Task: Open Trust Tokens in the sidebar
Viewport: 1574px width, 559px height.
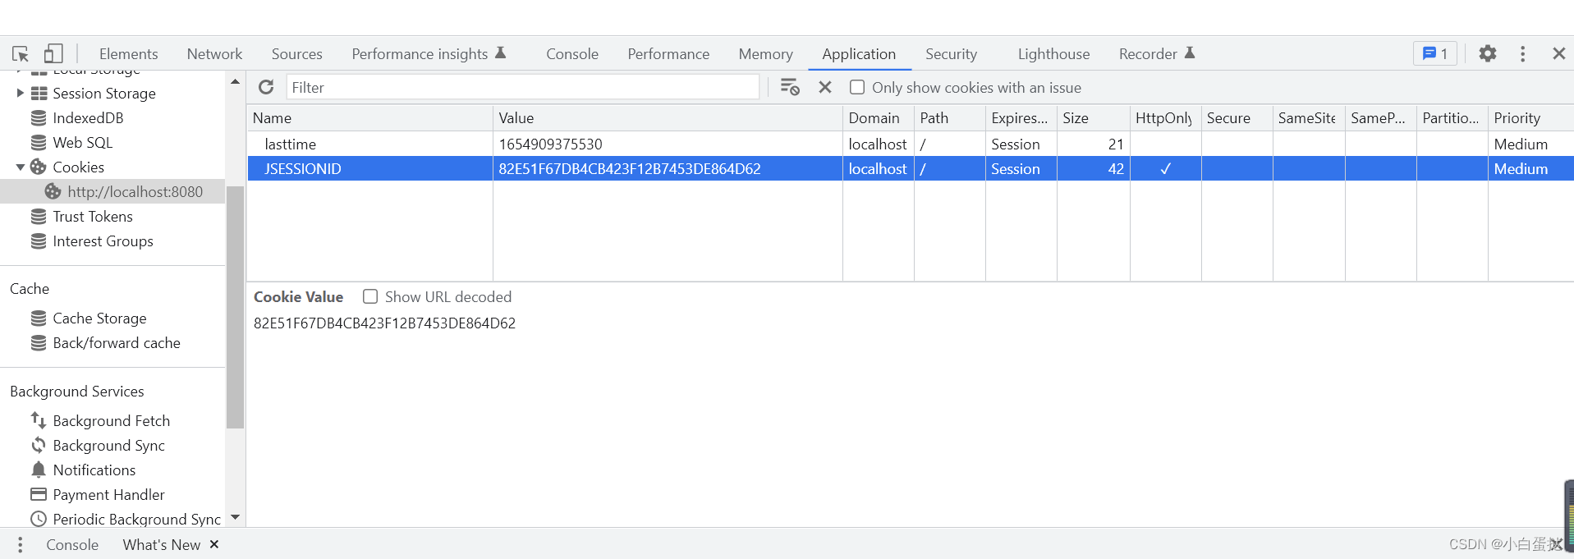Action: click(x=92, y=216)
